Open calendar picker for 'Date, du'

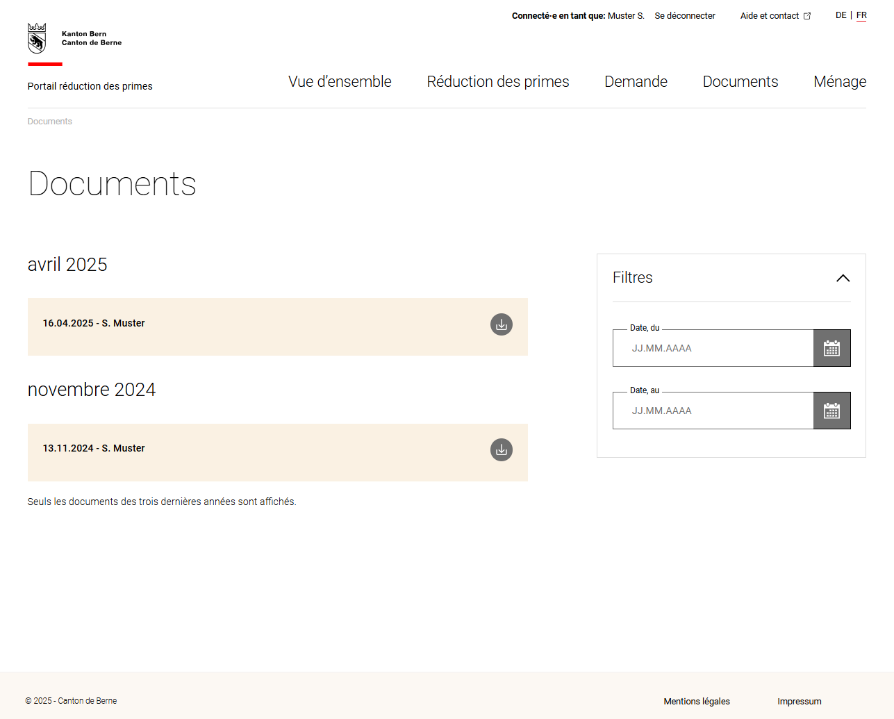click(x=831, y=348)
